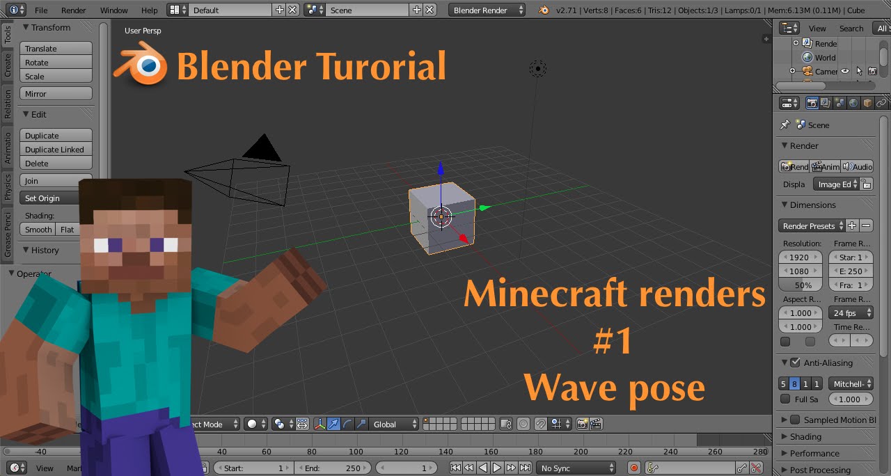Open the Scene properties tab
This screenshot has height=476, width=891.
[839, 103]
